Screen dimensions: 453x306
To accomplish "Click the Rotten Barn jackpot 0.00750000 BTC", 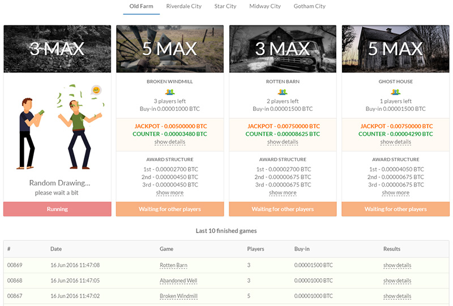I will click(298, 126).
